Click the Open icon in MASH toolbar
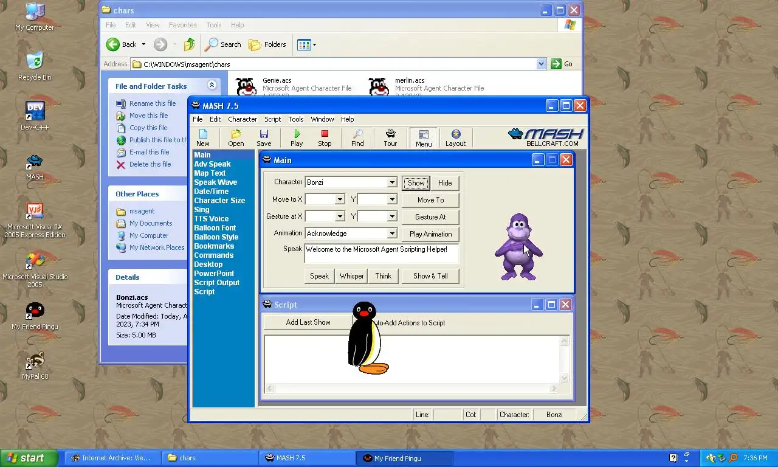Image resolution: width=778 pixels, height=467 pixels. (236, 138)
